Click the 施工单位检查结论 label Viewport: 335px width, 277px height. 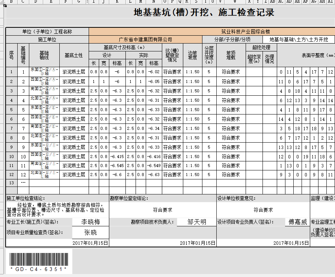pos(26,198)
